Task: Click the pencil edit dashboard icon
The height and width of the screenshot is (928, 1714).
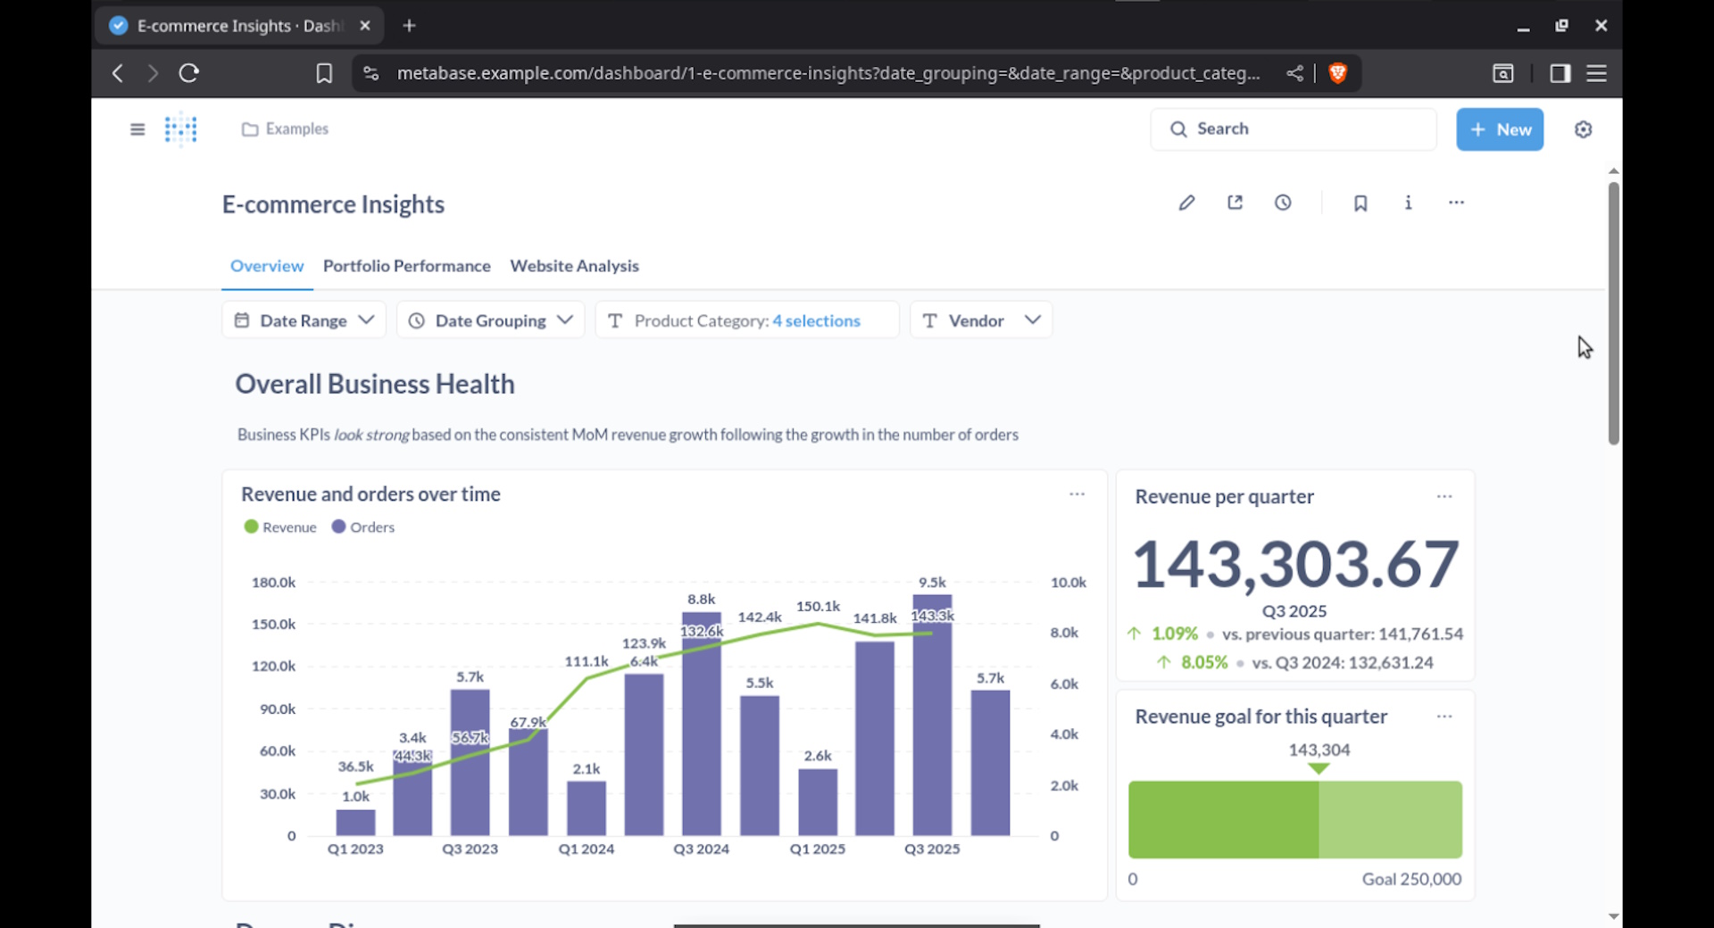Action: click(x=1186, y=203)
